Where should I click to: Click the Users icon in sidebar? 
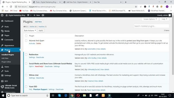pos(2,67)
